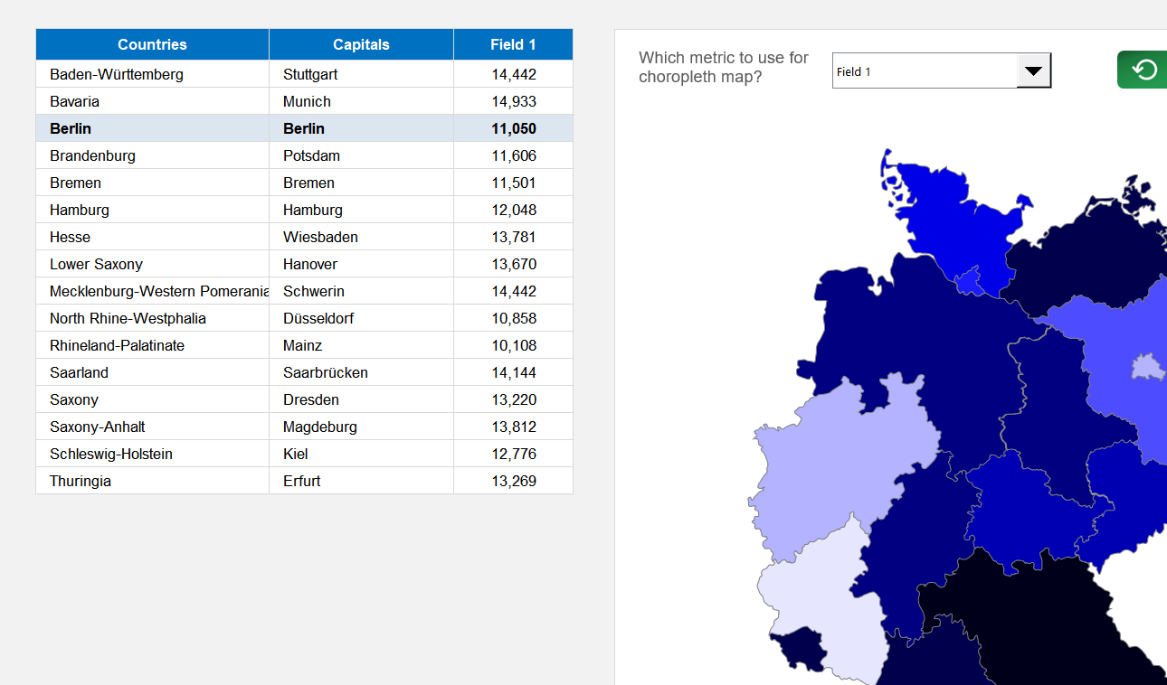The width and height of the screenshot is (1167, 685).
Task: Click the Capitals column header
Action: tap(360, 44)
